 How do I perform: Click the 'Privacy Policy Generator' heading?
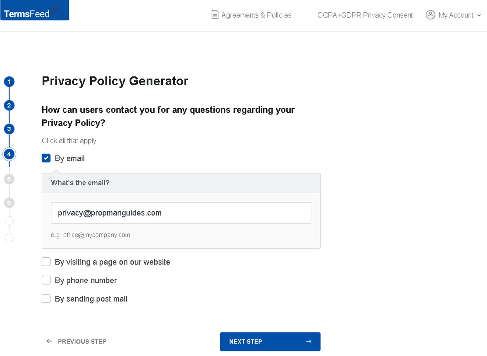click(115, 81)
